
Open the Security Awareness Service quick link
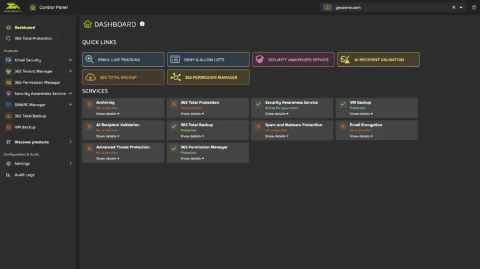[x=293, y=59]
